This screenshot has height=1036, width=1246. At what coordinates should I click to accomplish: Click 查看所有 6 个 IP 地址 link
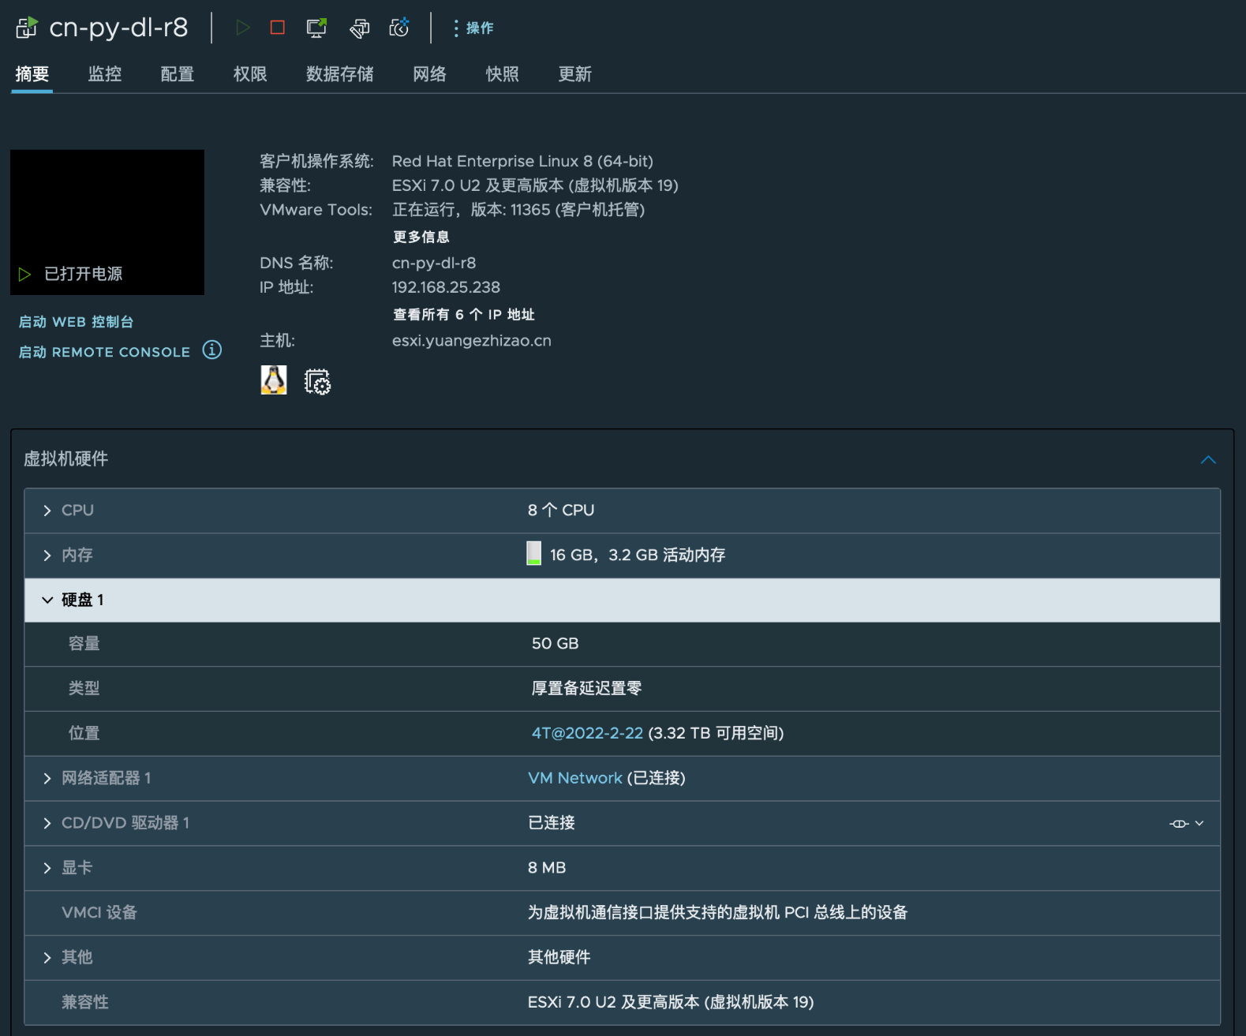coord(464,315)
